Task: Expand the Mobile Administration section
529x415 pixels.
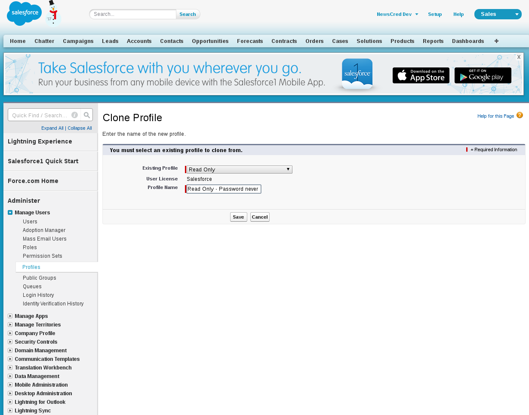Action: coord(10,385)
